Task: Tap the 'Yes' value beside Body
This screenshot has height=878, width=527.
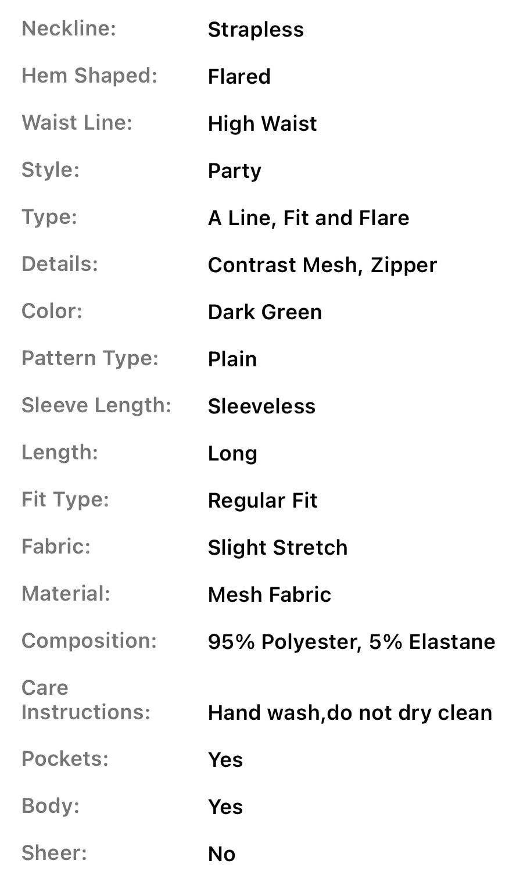Action: pos(225,807)
